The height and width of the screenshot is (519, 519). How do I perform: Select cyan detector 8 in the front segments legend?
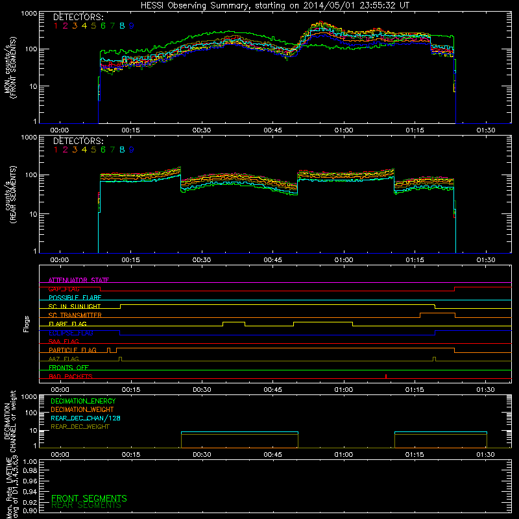click(122, 26)
